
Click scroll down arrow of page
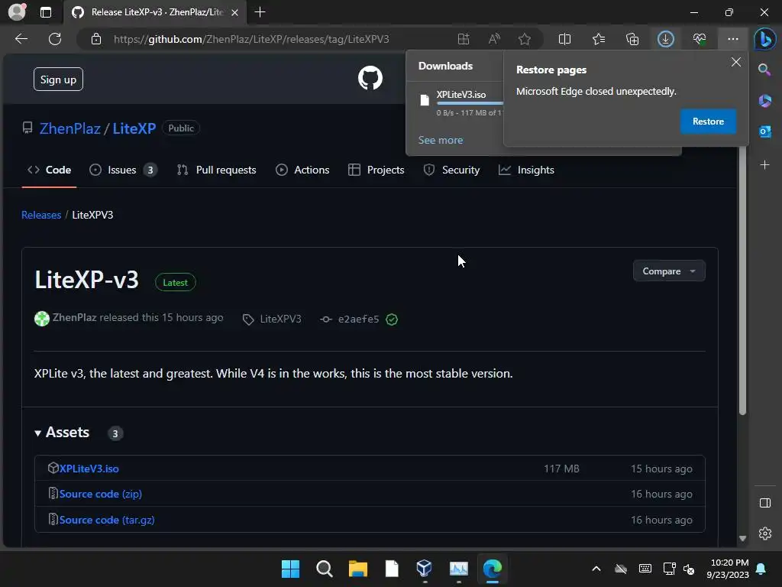(x=742, y=538)
